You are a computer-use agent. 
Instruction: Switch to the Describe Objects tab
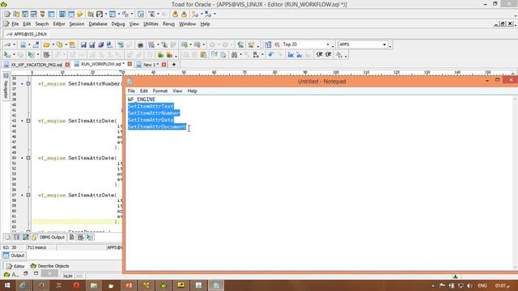tap(50, 266)
